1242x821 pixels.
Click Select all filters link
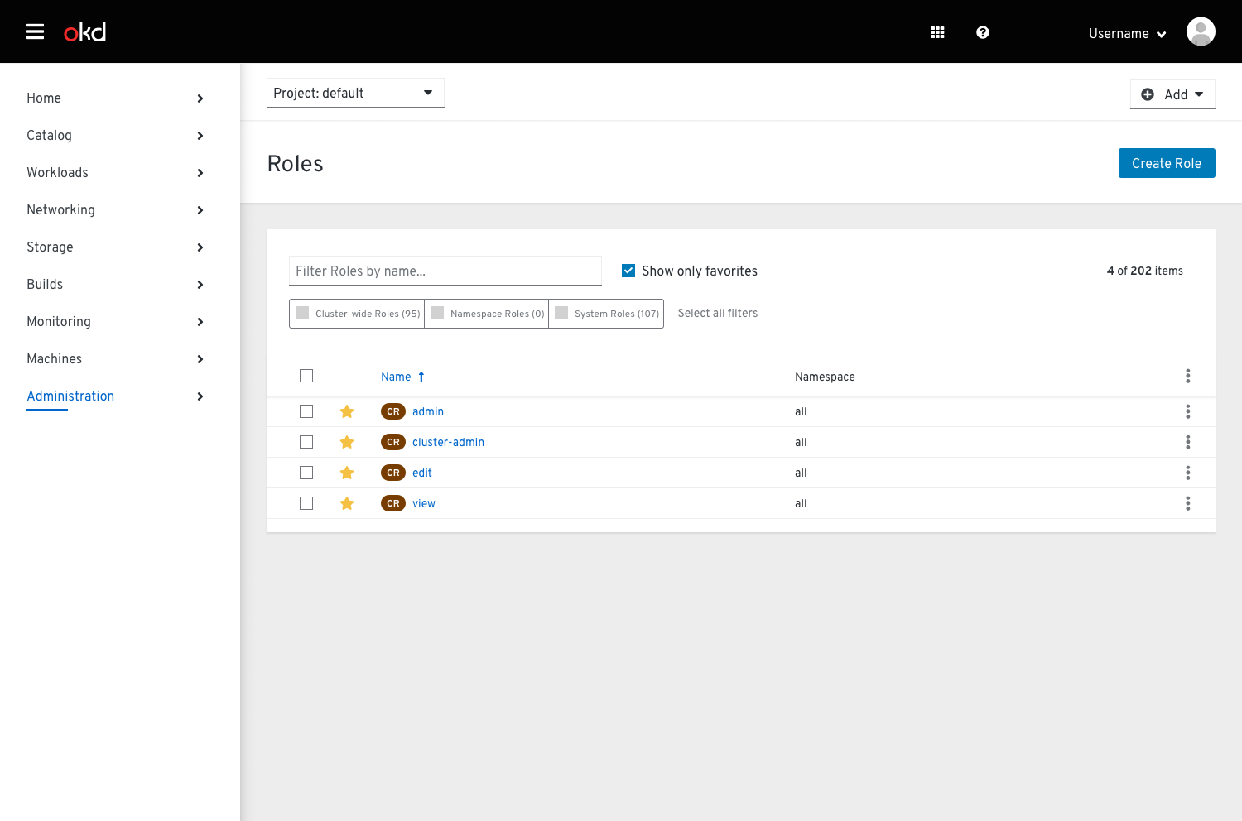tap(718, 313)
